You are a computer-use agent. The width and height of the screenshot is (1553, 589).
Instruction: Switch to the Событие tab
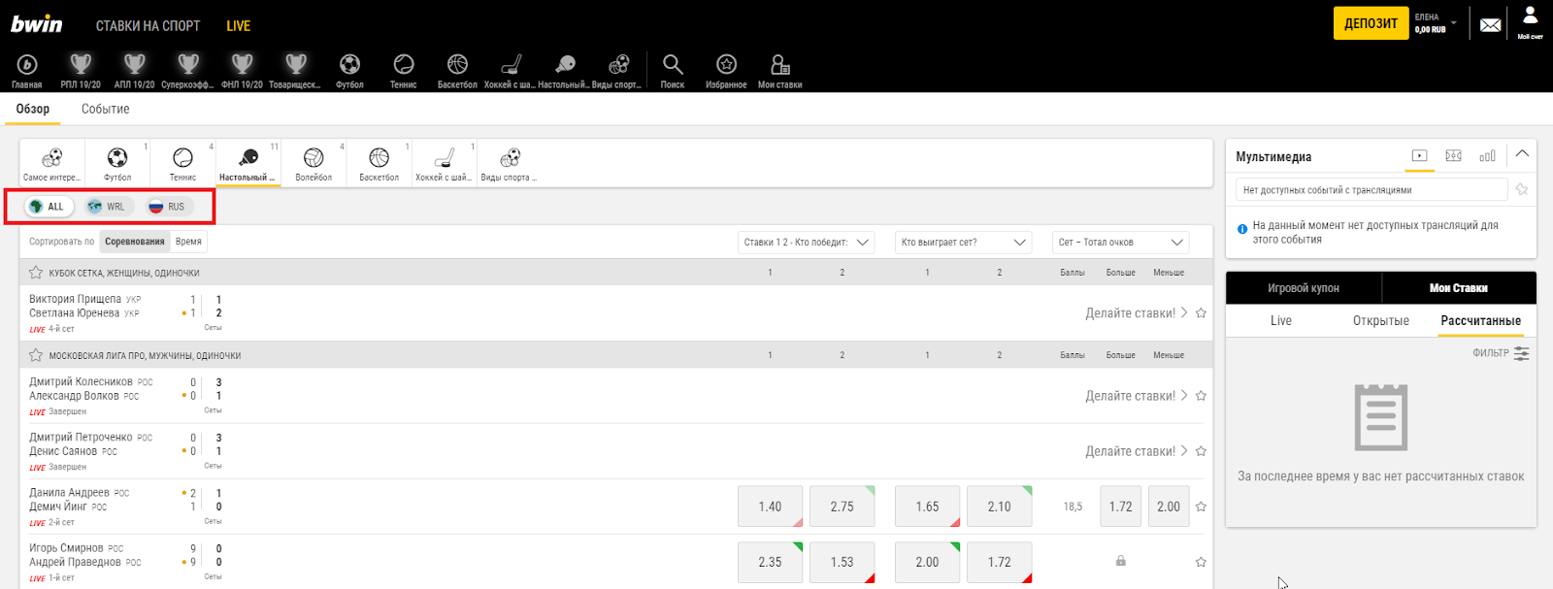click(x=105, y=109)
